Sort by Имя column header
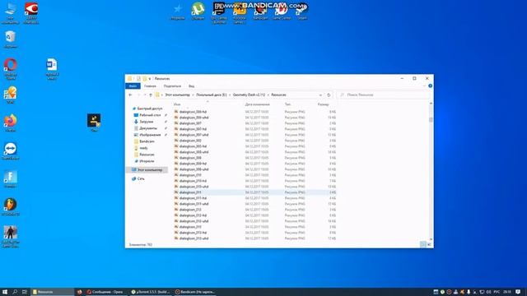 coord(177,104)
